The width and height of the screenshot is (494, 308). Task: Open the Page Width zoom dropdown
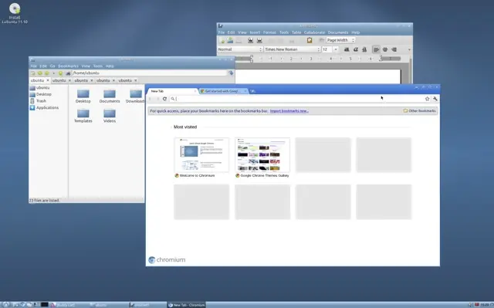click(340, 40)
